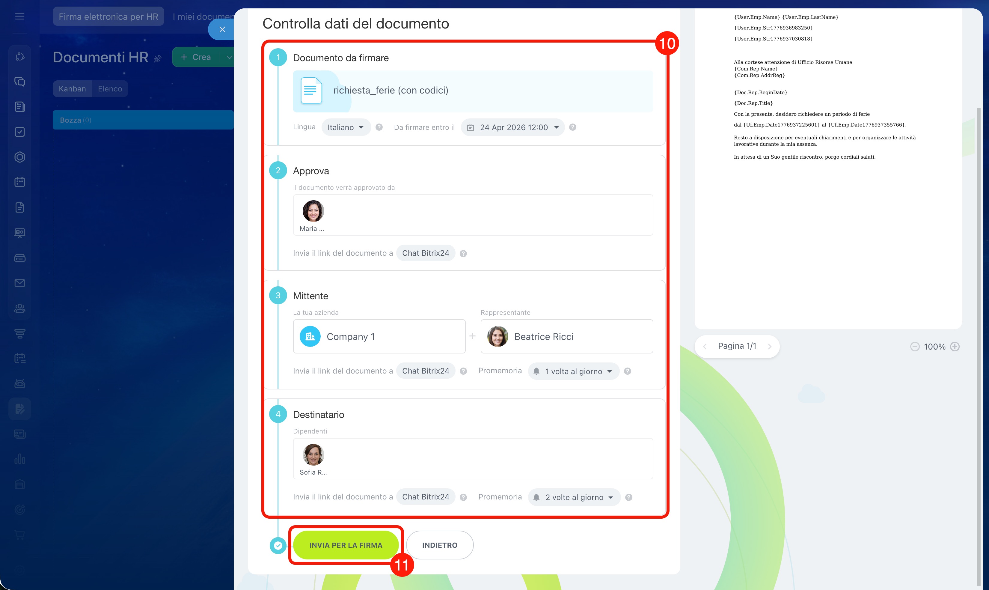Click INVIA PER LA FIRMA button

click(345, 545)
